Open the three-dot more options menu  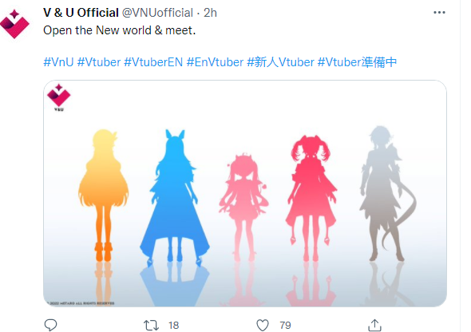pos(439,13)
